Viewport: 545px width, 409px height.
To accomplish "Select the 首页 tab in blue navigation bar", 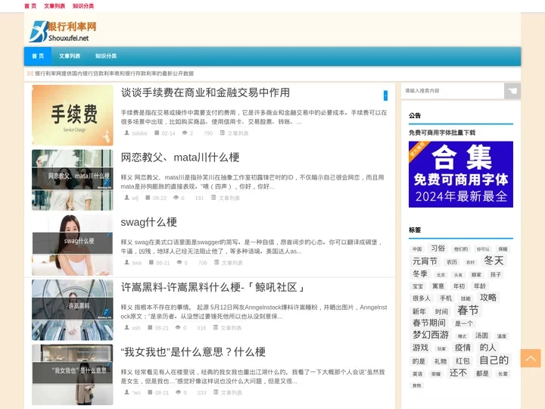I will pyautogui.click(x=38, y=56).
